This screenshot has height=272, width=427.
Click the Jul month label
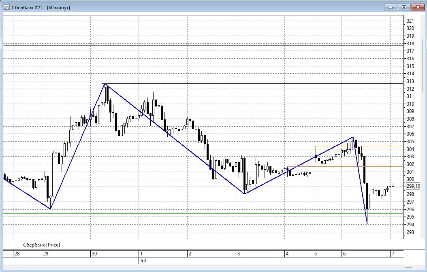pyautogui.click(x=143, y=261)
